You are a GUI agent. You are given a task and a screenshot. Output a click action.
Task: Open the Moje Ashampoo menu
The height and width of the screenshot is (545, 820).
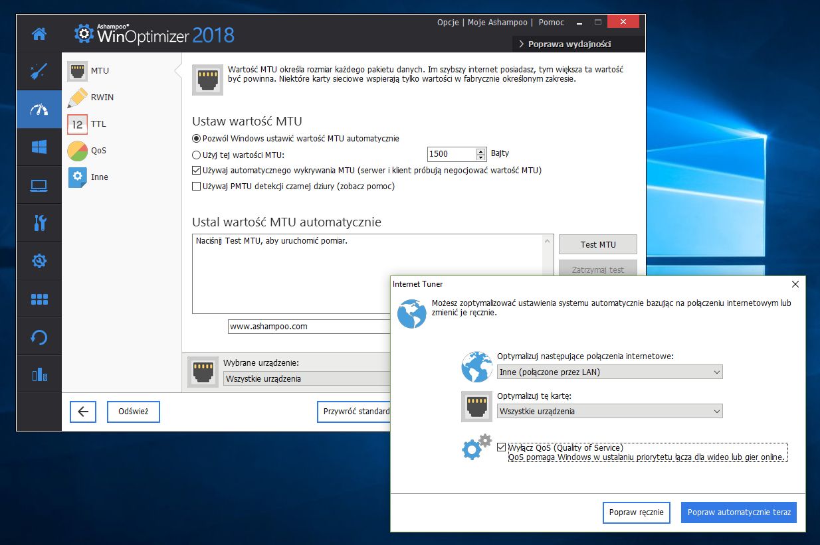click(x=498, y=23)
